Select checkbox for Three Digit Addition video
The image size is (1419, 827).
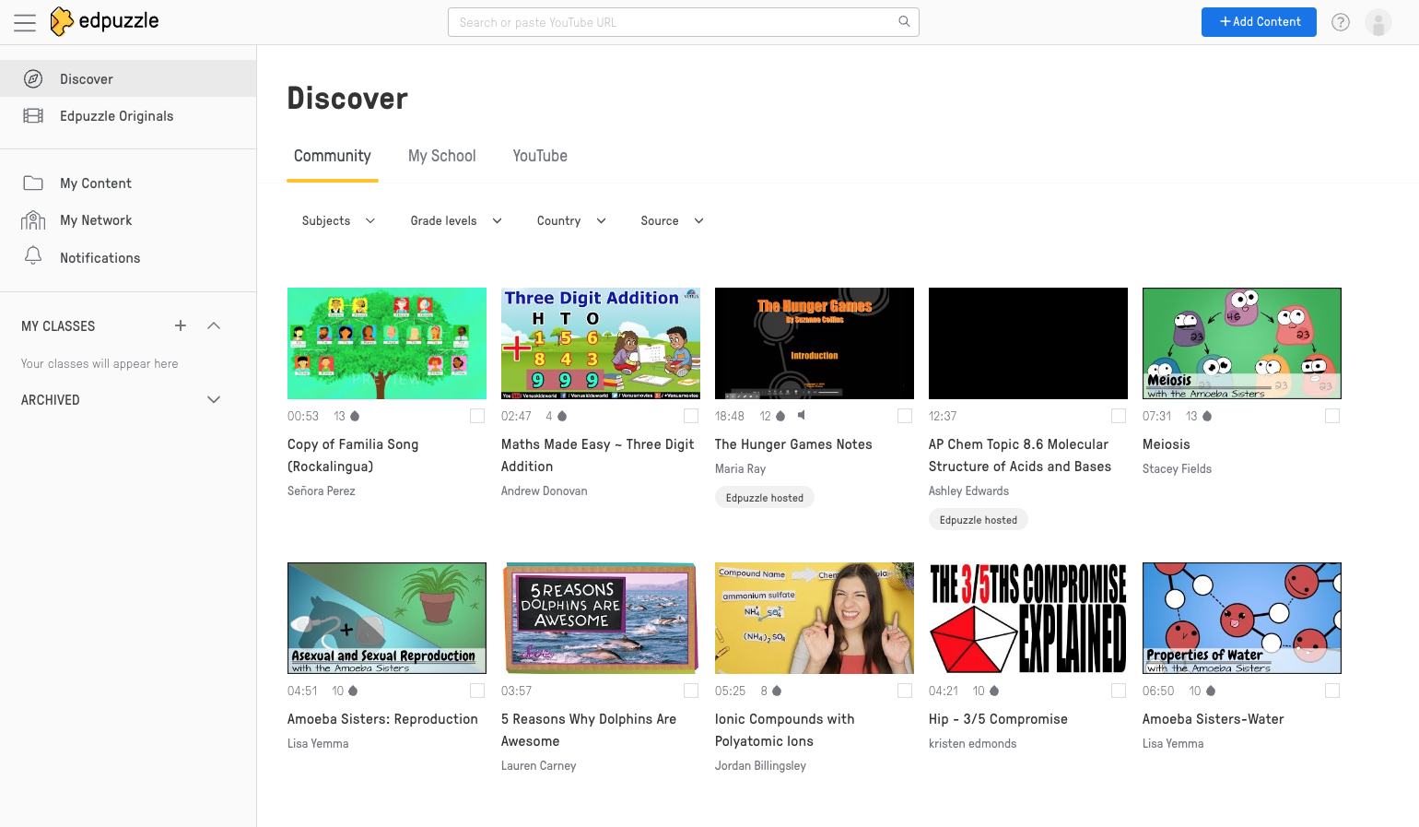click(691, 416)
